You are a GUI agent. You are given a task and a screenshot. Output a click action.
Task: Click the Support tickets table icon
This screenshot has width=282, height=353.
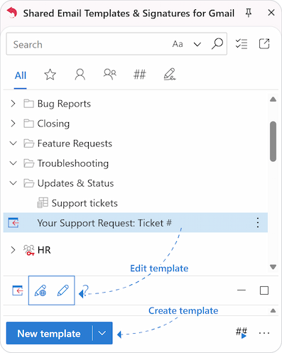coord(43,202)
